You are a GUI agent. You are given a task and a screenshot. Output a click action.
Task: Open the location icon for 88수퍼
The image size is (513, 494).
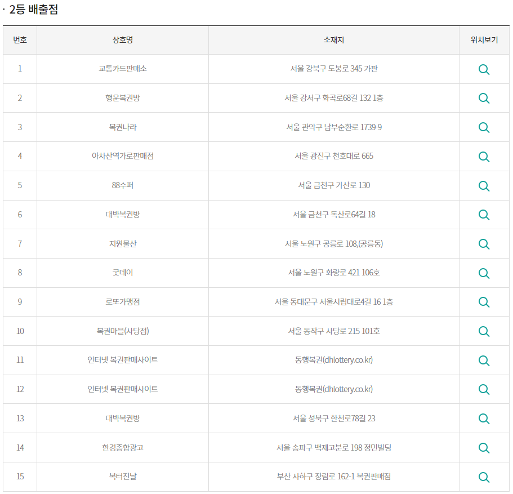tap(484, 186)
